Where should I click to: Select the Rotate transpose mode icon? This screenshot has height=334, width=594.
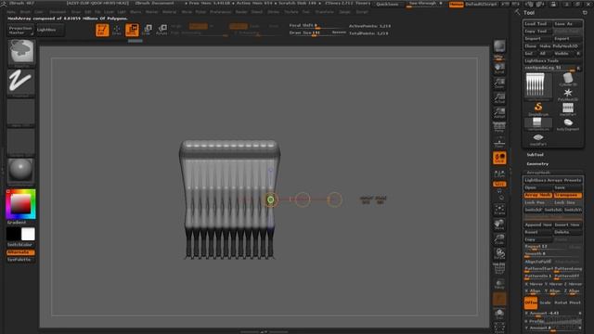(161, 30)
